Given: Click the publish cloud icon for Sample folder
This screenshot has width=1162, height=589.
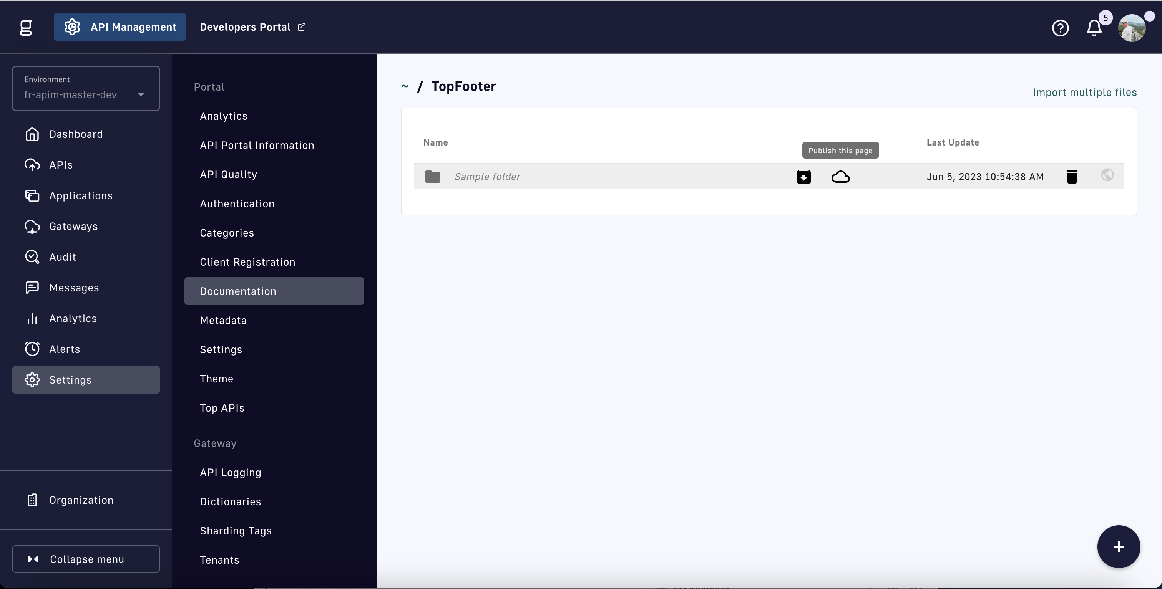Looking at the screenshot, I should pyautogui.click(x=840, y=177).
